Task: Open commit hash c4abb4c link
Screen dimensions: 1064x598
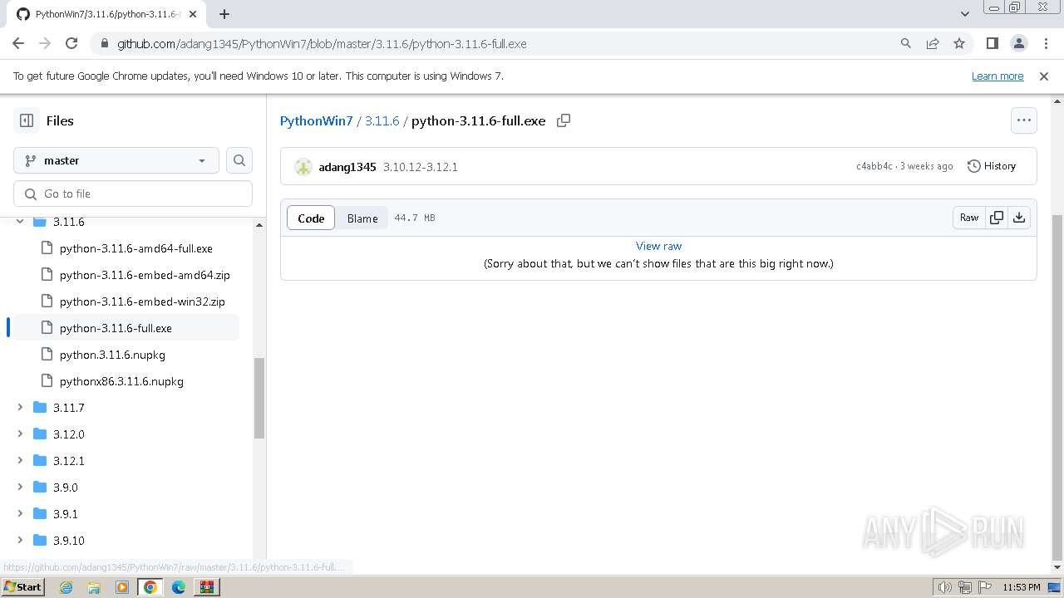Action: pos(874,166)
